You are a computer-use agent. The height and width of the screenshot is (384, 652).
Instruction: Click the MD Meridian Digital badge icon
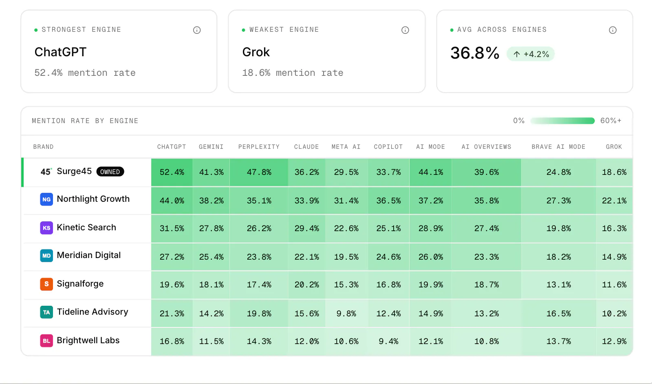(46, 256)
